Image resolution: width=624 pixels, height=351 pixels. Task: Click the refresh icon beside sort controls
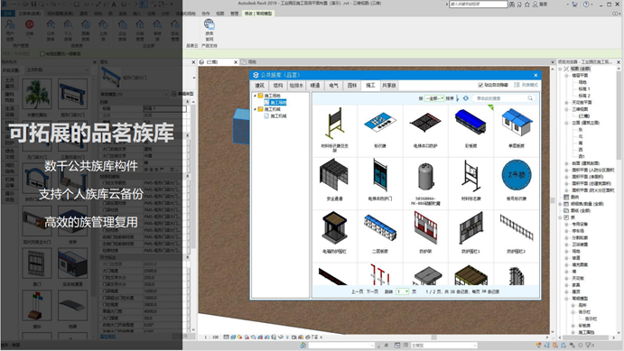(x=466, y=98)
